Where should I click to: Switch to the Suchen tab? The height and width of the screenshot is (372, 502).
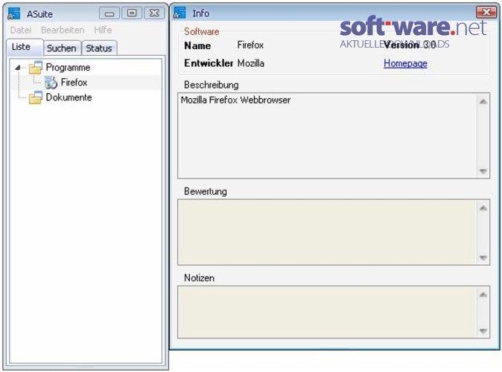[x=62, y=48]
